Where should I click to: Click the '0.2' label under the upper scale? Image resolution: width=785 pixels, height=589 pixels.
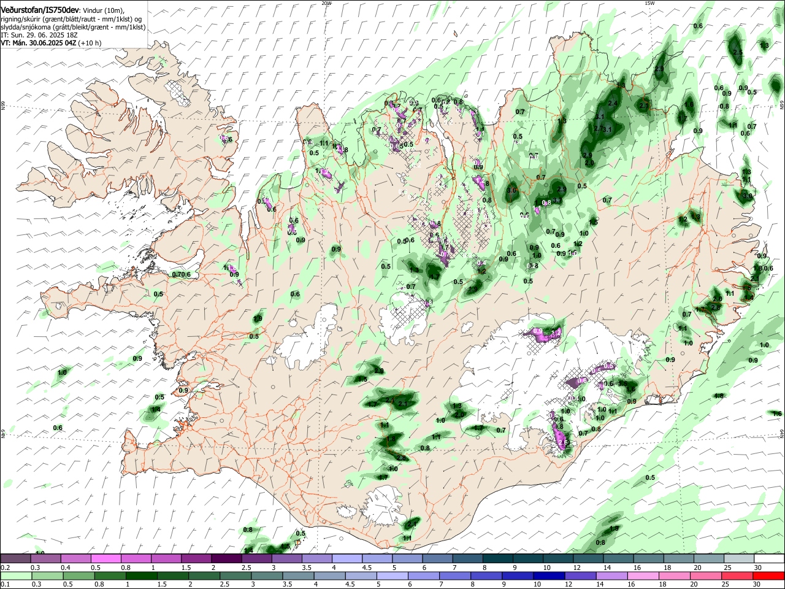pyautogui.click(x=5, y=568)
